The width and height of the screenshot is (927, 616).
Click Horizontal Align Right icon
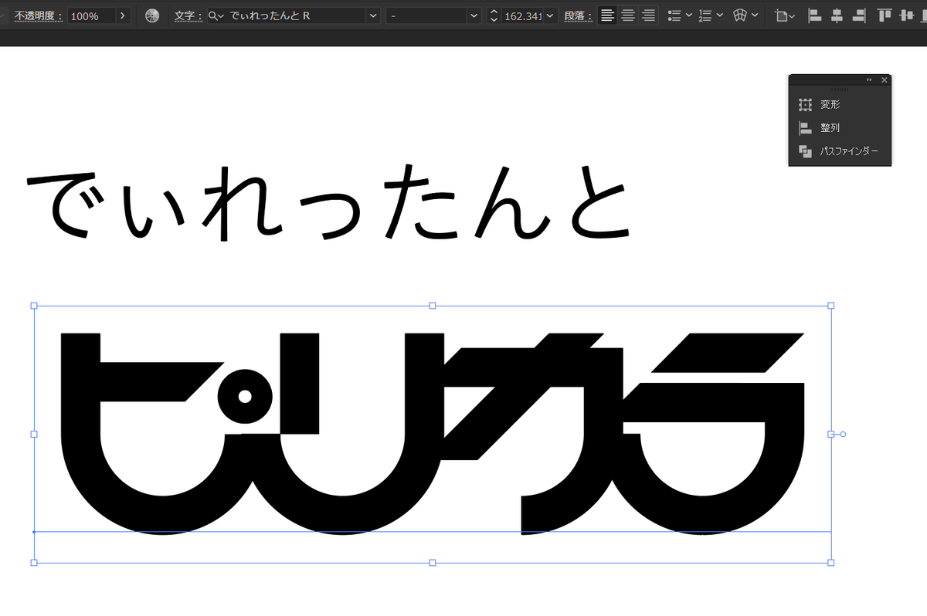tap(859, 15)
